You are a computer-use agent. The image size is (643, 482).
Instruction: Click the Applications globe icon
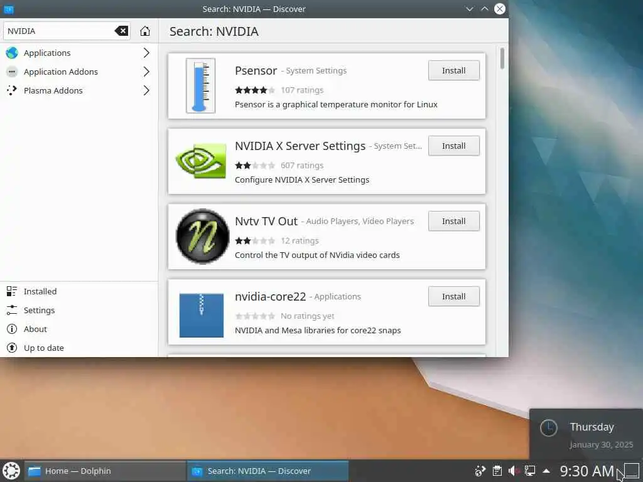pos(12,53)
